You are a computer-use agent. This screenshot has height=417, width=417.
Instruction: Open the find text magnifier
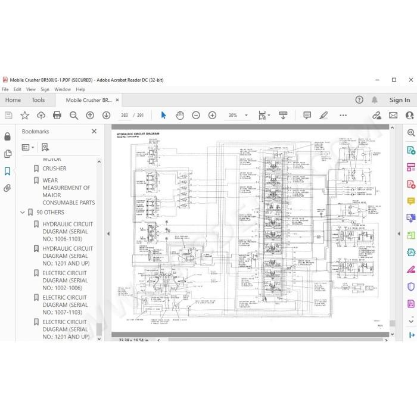[x=74, y=116]
